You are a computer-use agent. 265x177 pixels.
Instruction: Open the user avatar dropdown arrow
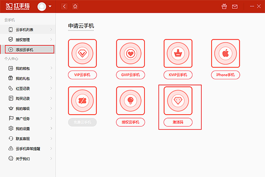click(50, 7)
